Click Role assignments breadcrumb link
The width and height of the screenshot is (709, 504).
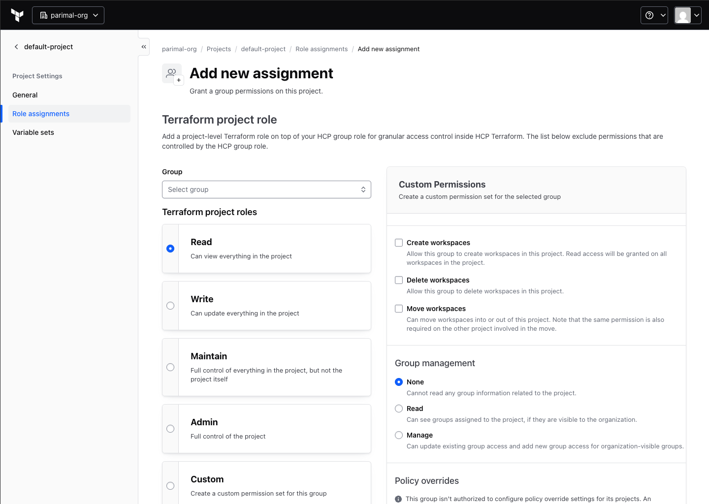pos(322,49)
